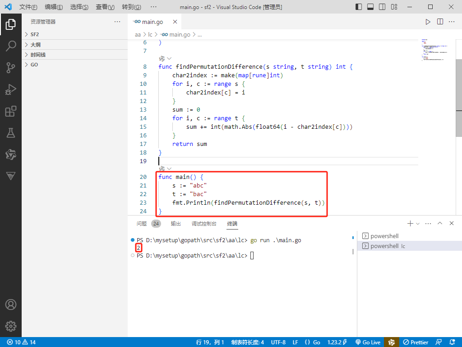Open the Manage gear settings menu
Viewport: 462px width, 347px height.
point(11,326)
